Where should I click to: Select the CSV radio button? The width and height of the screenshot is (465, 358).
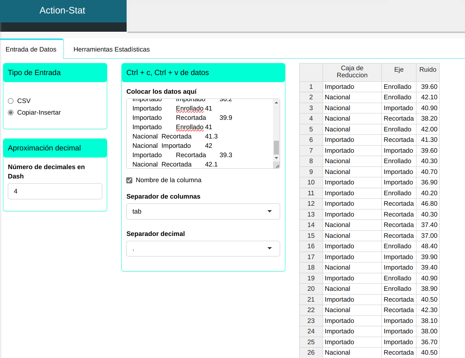[x=11, y=101]
